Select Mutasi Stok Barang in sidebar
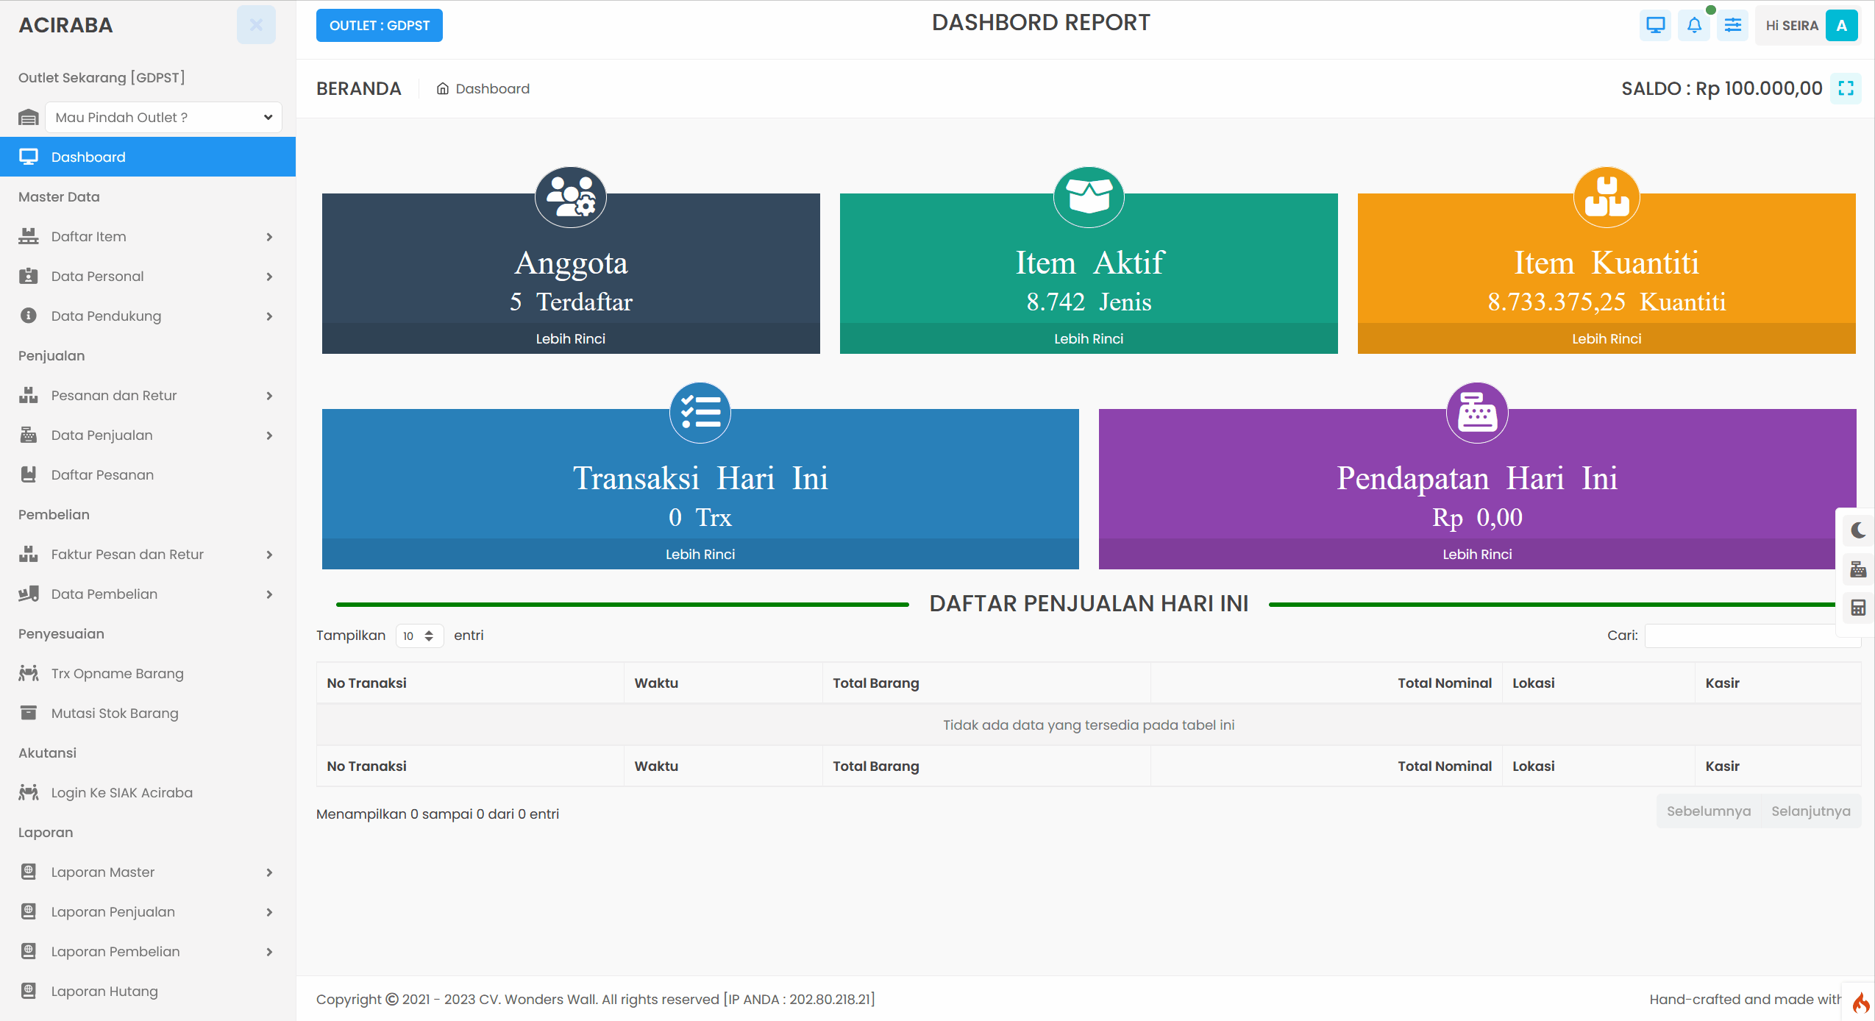This screenshot has height=1021, width=1875. tap(115, 714)
